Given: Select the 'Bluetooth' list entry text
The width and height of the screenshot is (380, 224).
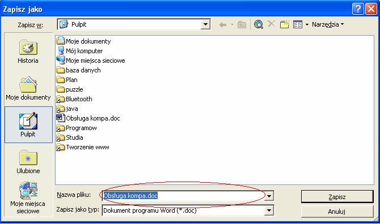Looking at the screenshot, I should click(79, 99).
